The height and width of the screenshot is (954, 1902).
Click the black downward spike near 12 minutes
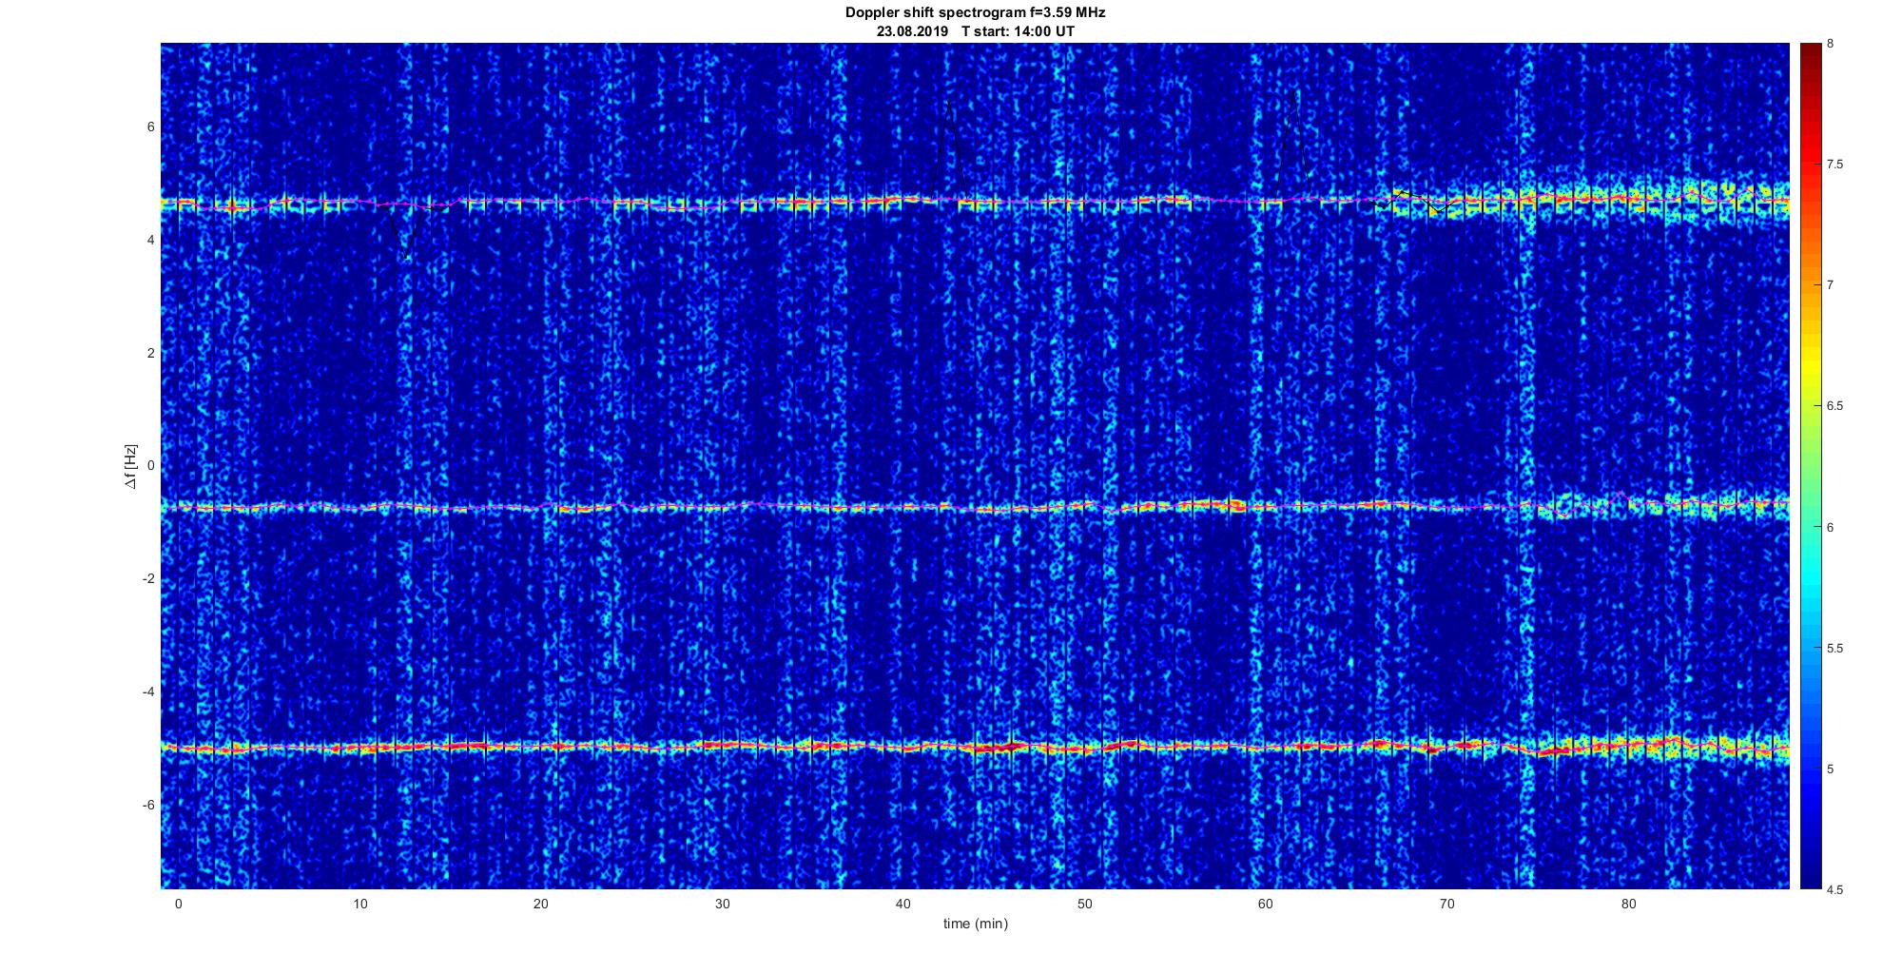click(406, 234)
